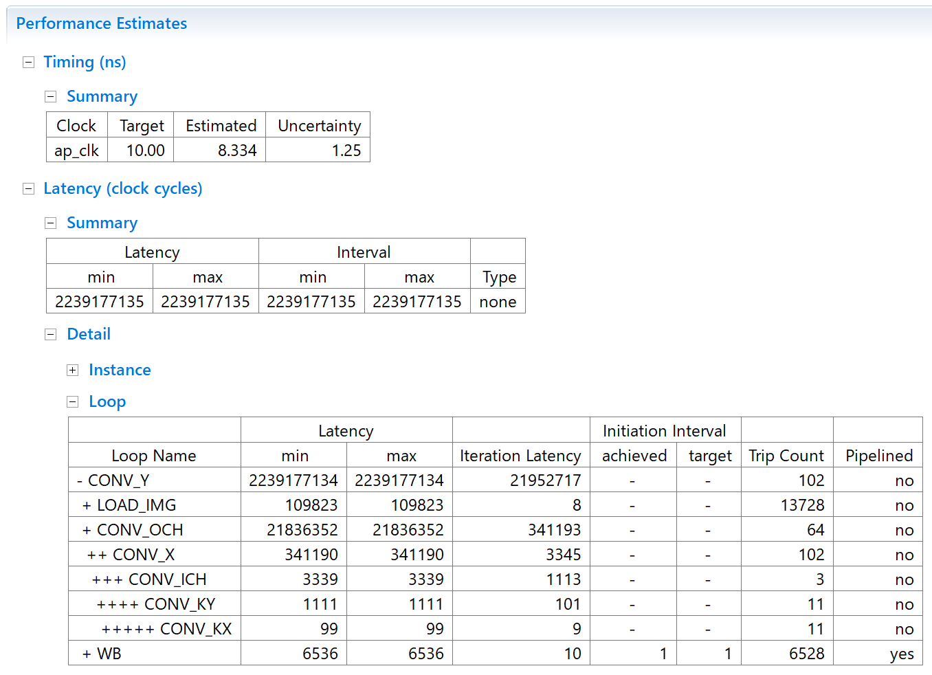932x675 pixels.
Task: Select trip count 6528 cell
Action: [x=787, y=653]
